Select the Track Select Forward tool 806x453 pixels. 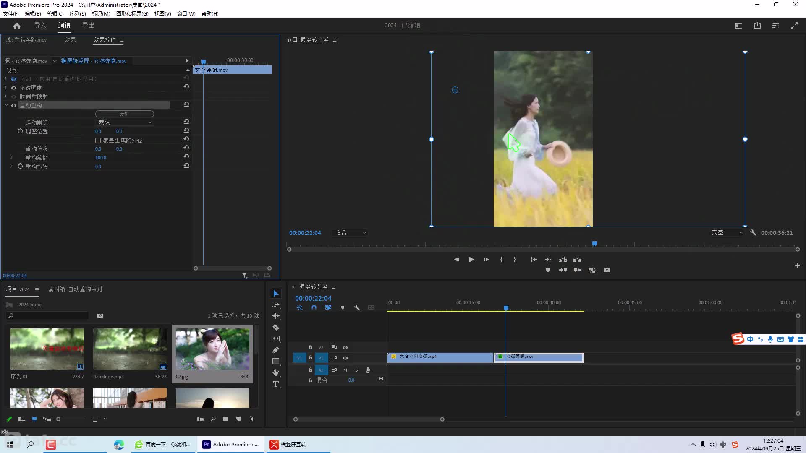(276, 305)
